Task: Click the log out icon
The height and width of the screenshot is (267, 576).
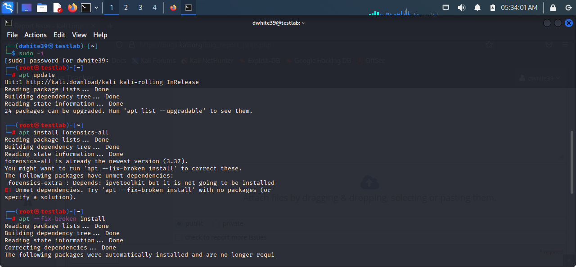Action: tap(568, 8)
